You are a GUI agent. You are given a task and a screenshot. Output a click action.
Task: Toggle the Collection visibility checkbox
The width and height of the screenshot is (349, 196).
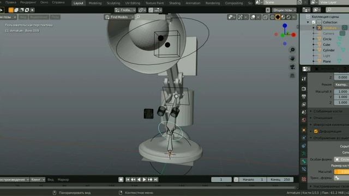[x=314, y=22]
